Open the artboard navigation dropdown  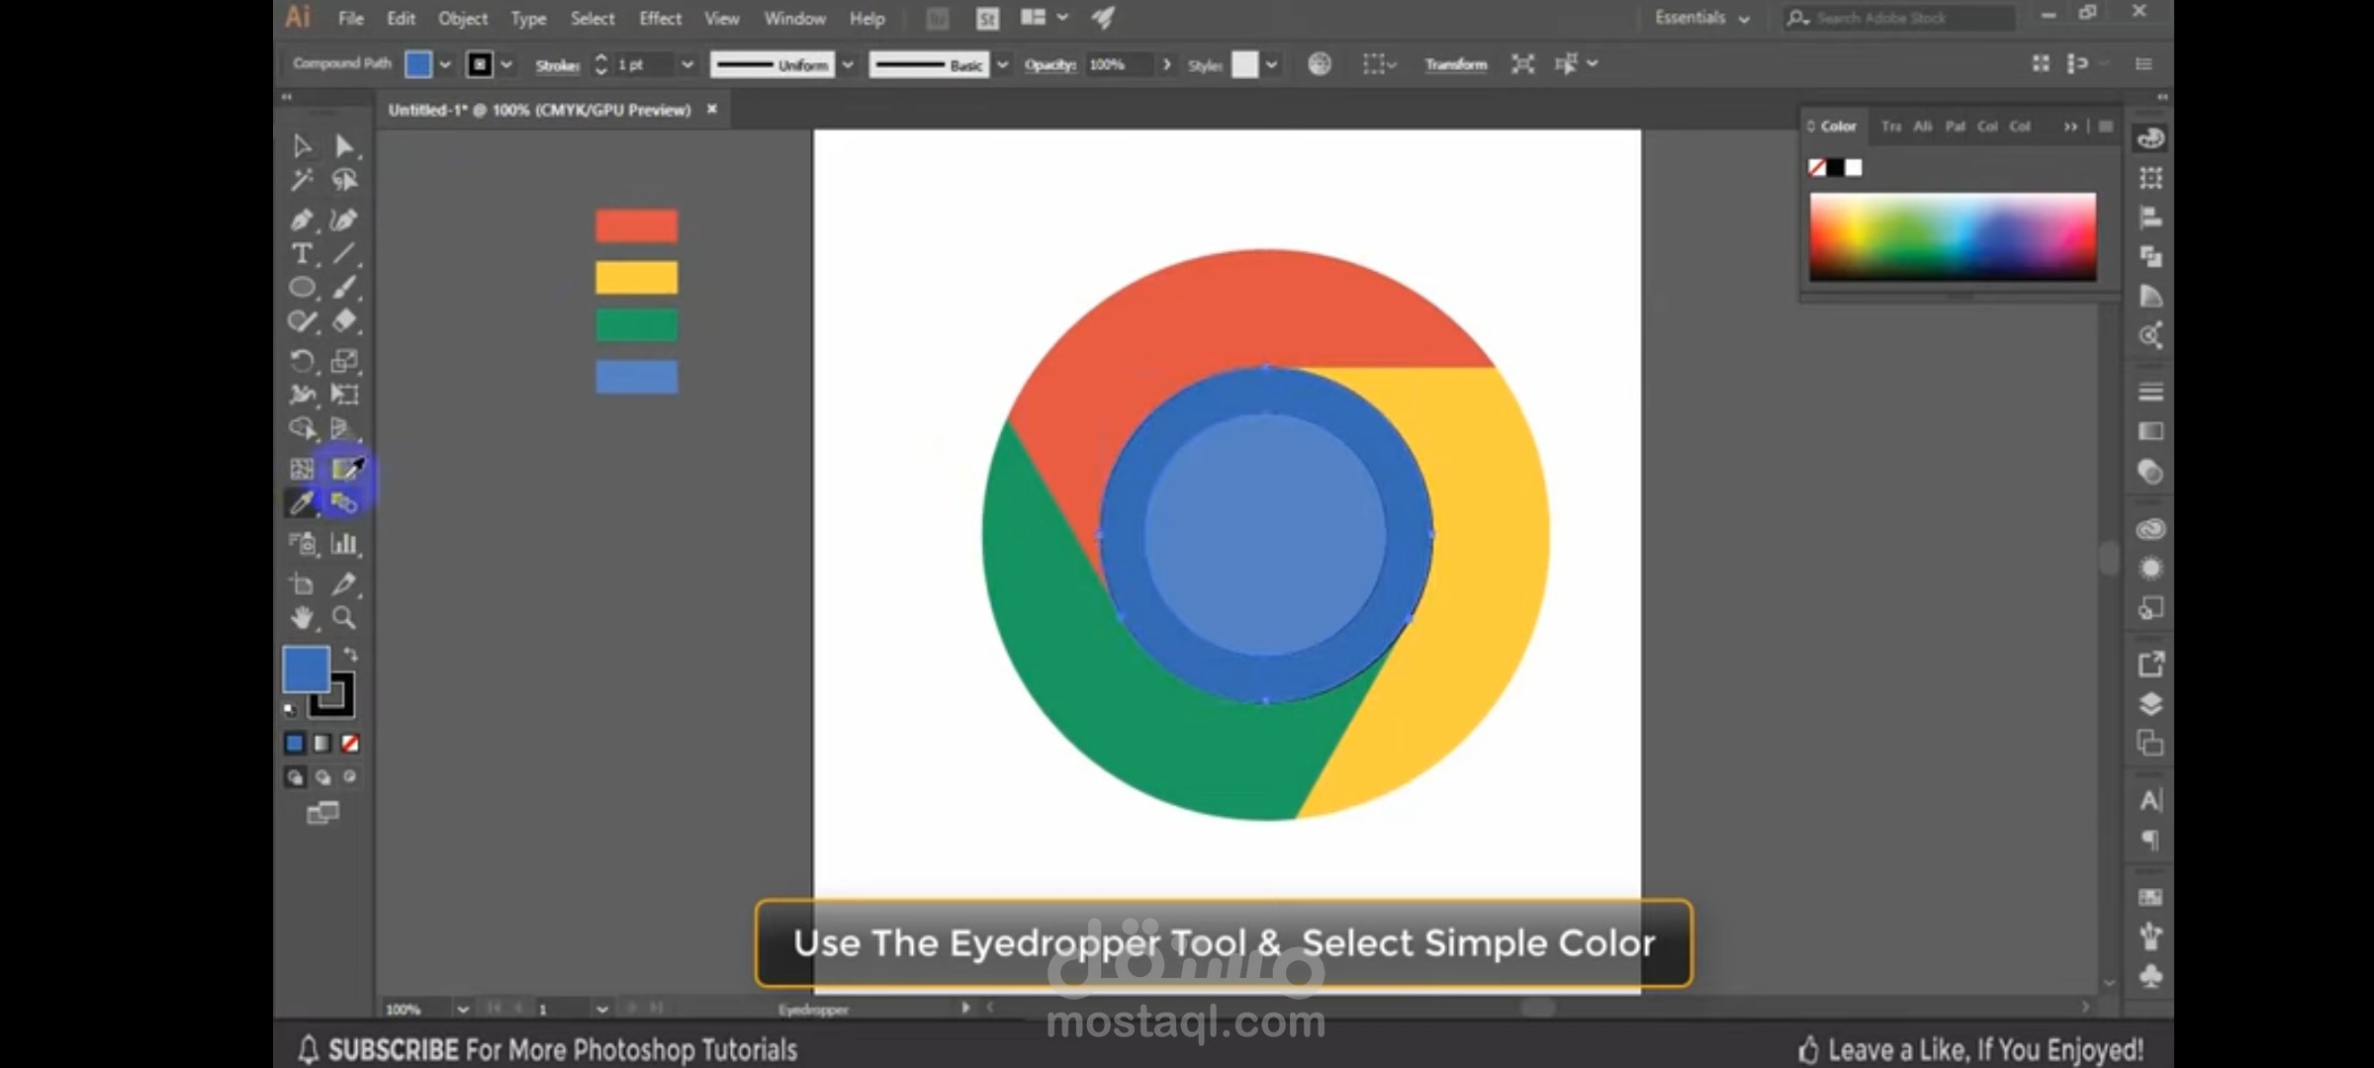tap(601, 1009)
